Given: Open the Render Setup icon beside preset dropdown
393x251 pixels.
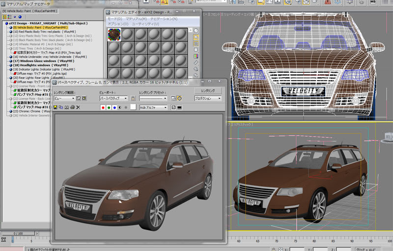Looking at the screenshot, I should pos(173,98).
